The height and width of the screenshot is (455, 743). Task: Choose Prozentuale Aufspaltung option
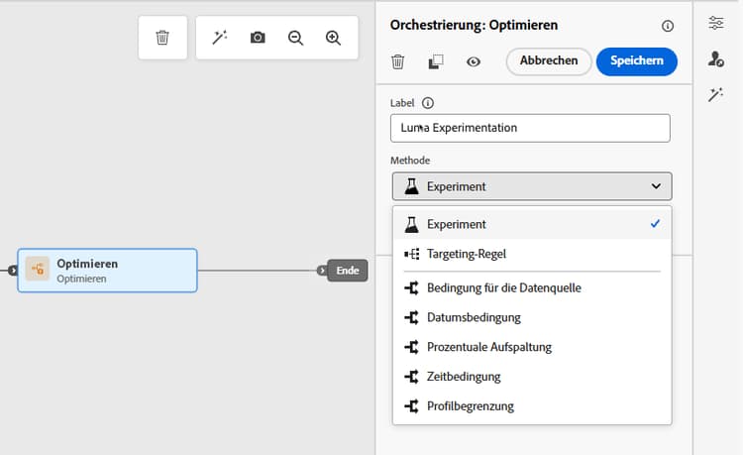(x=532, y=347)
